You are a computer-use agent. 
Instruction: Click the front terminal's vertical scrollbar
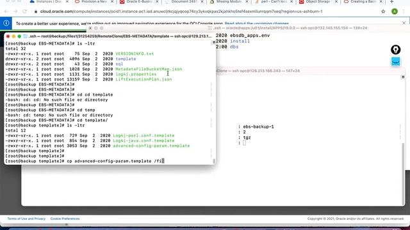[x=214, y=161]
